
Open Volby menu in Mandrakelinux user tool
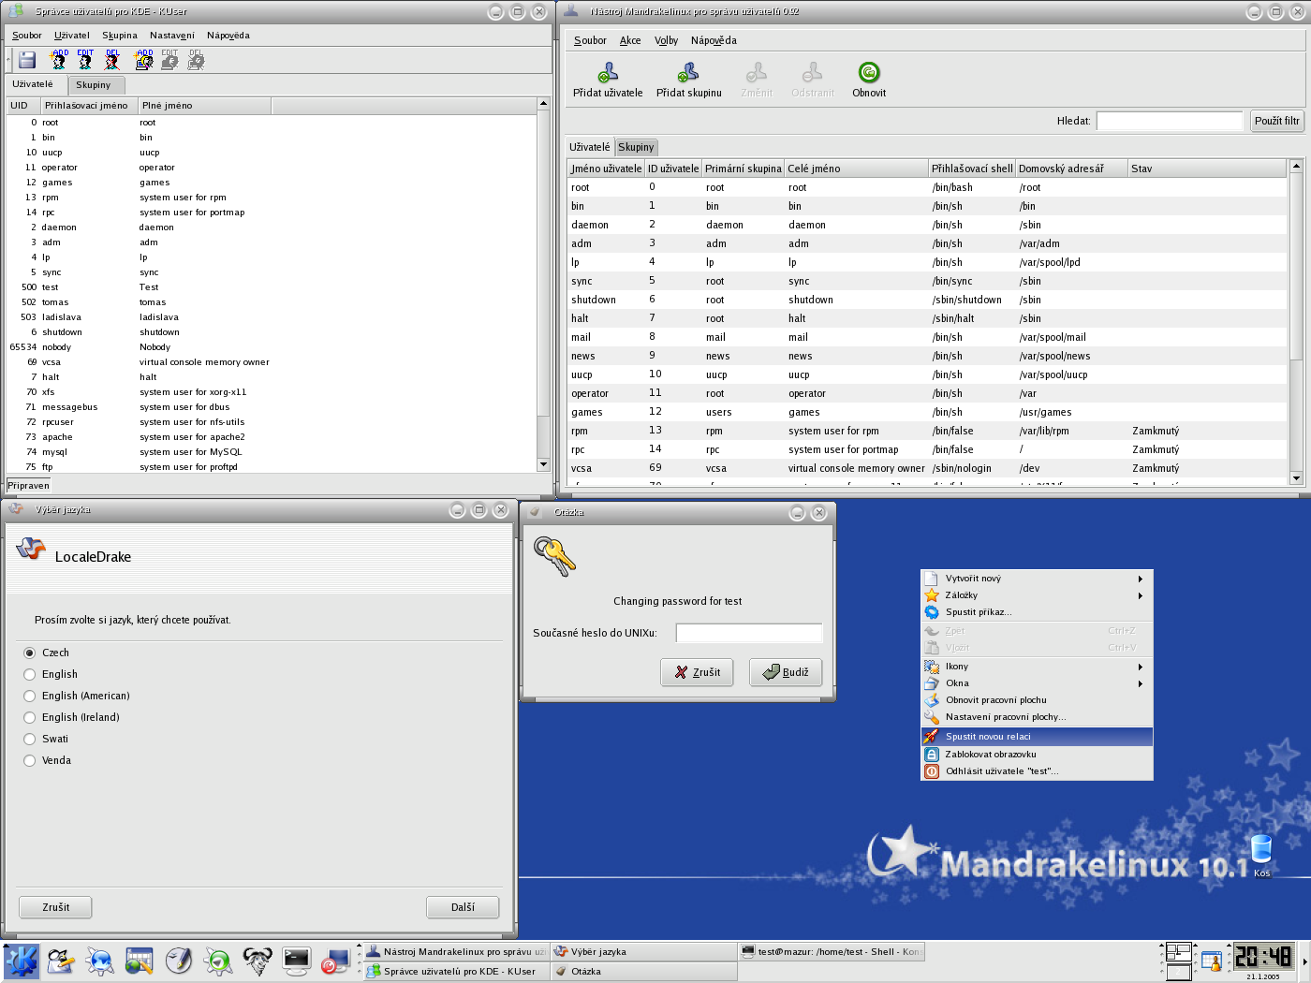(666, 40)
